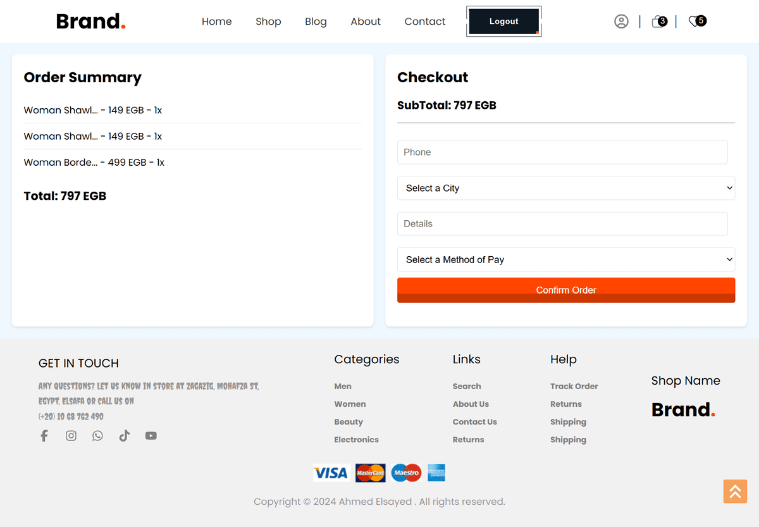Focus the Phone input field
The image size is (759, 527).
pos(562,152)
